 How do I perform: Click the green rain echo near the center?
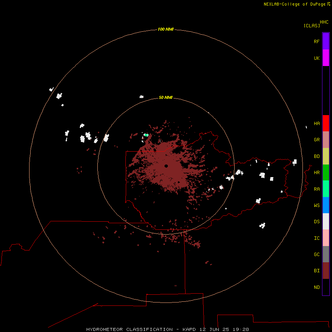[146, 135]
